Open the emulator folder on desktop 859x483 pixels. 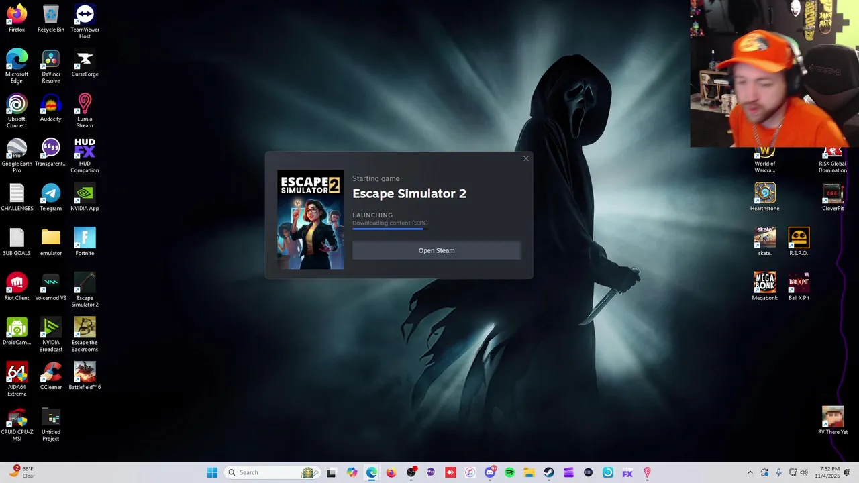coord(51,241)
